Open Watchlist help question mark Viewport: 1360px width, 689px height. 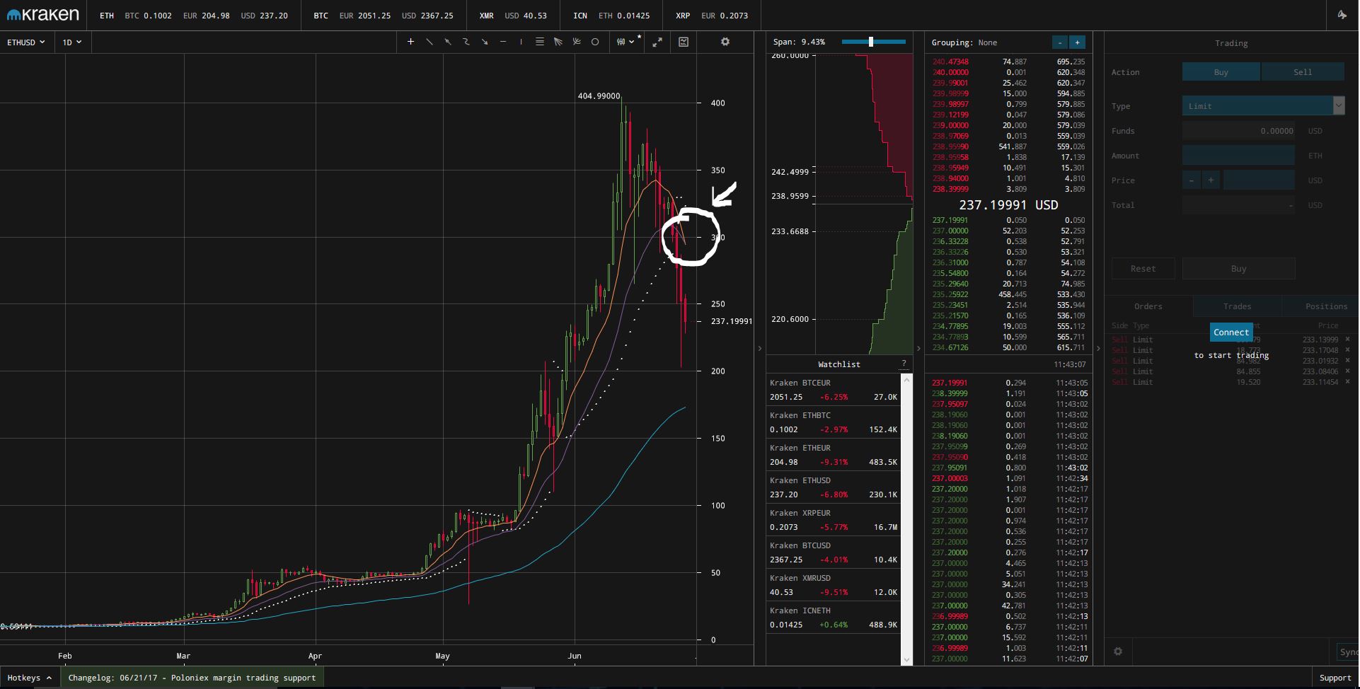[x=904, y=364]
